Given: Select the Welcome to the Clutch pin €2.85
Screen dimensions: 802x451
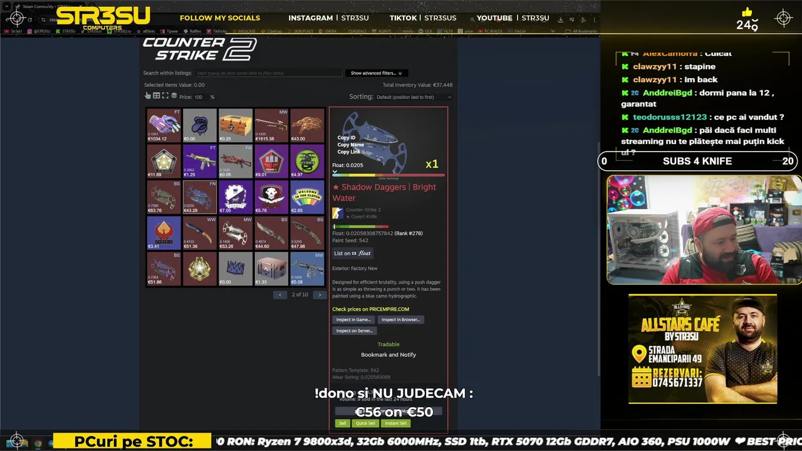Looking at the screenshot, I should click(x=307, y=197).
